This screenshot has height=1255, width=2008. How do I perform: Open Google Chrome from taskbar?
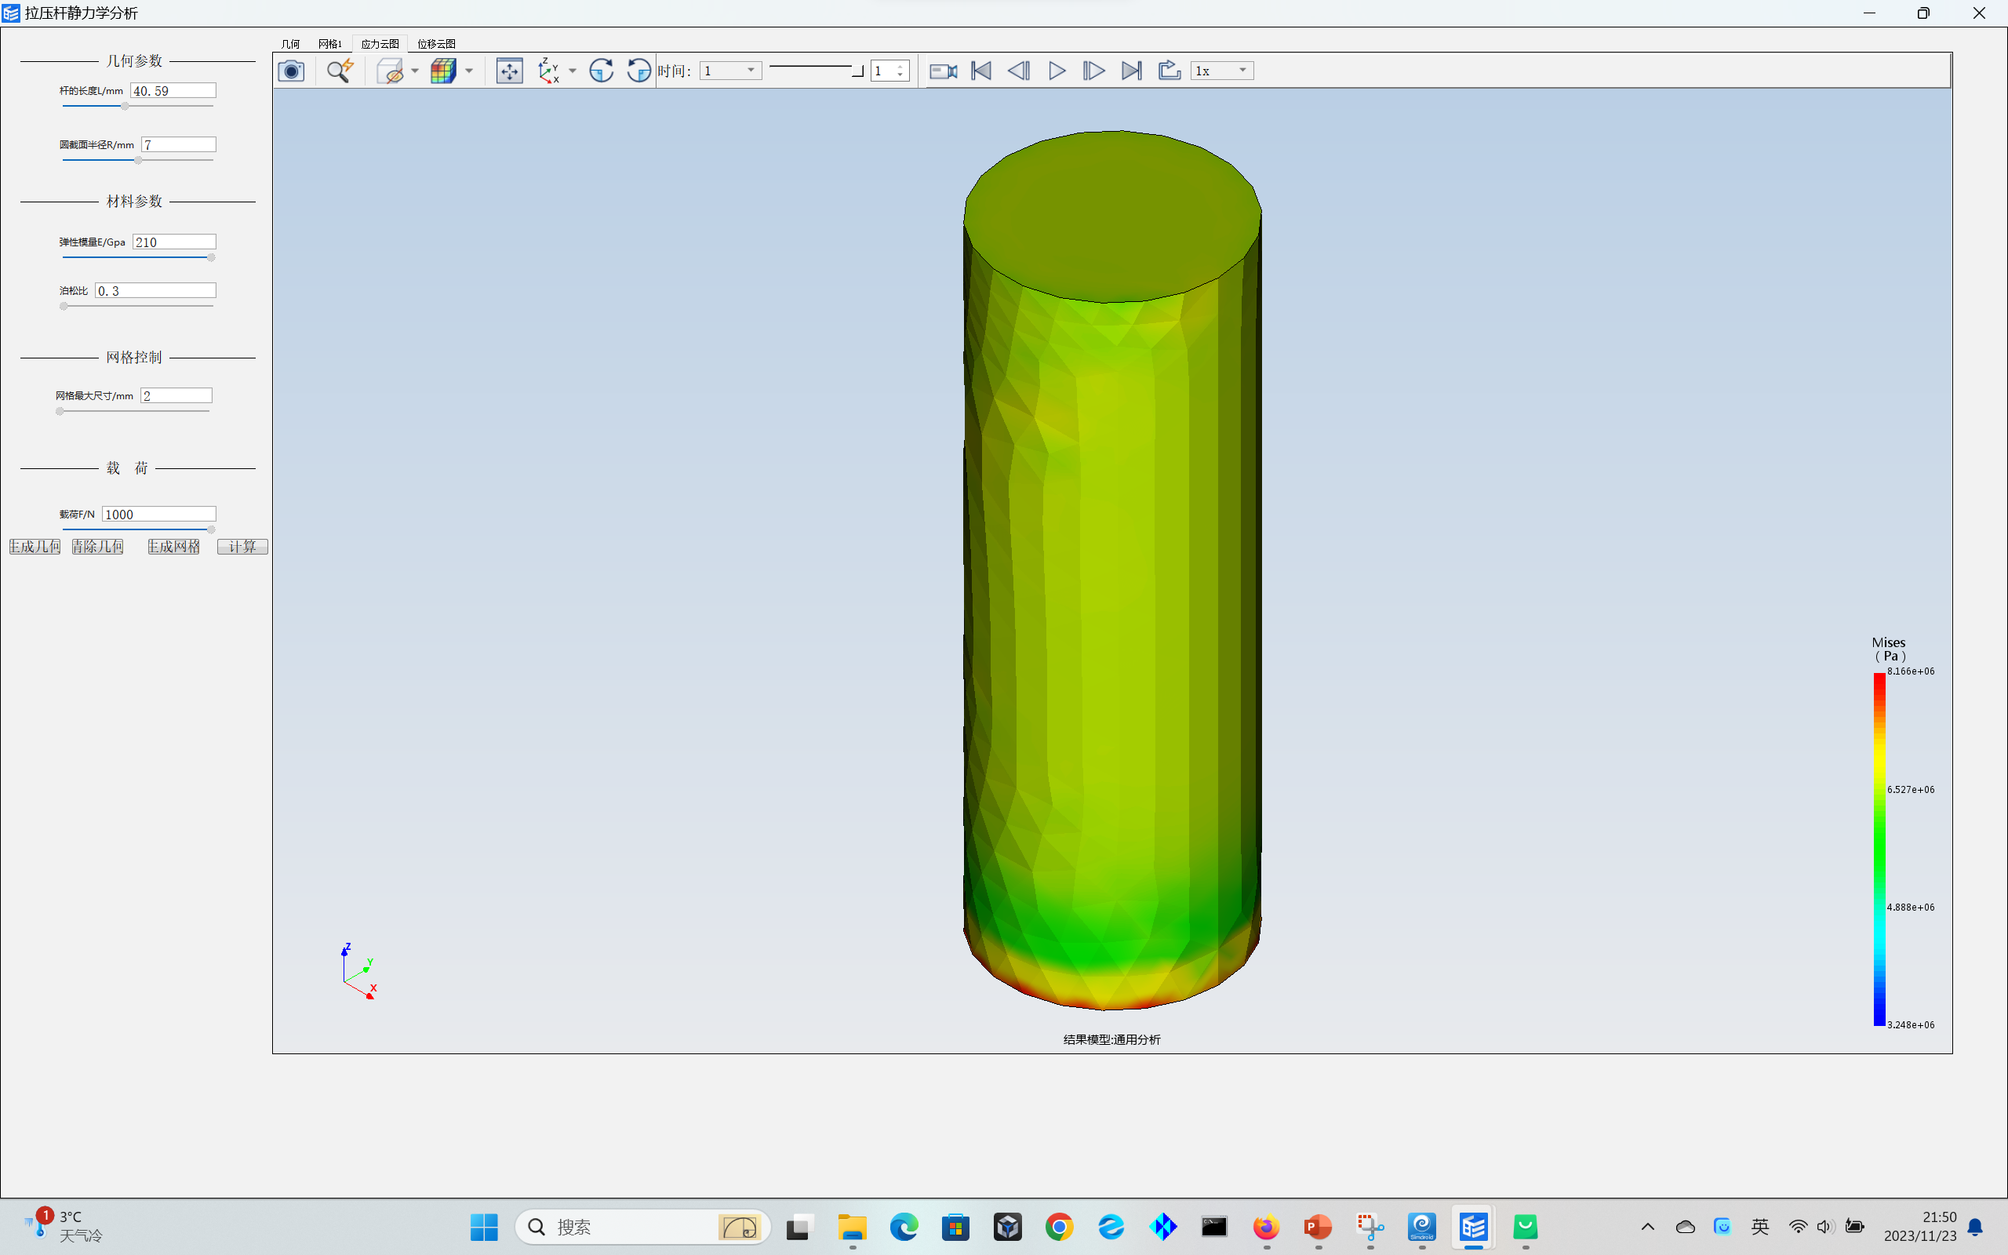(x=1060, y=1227)
